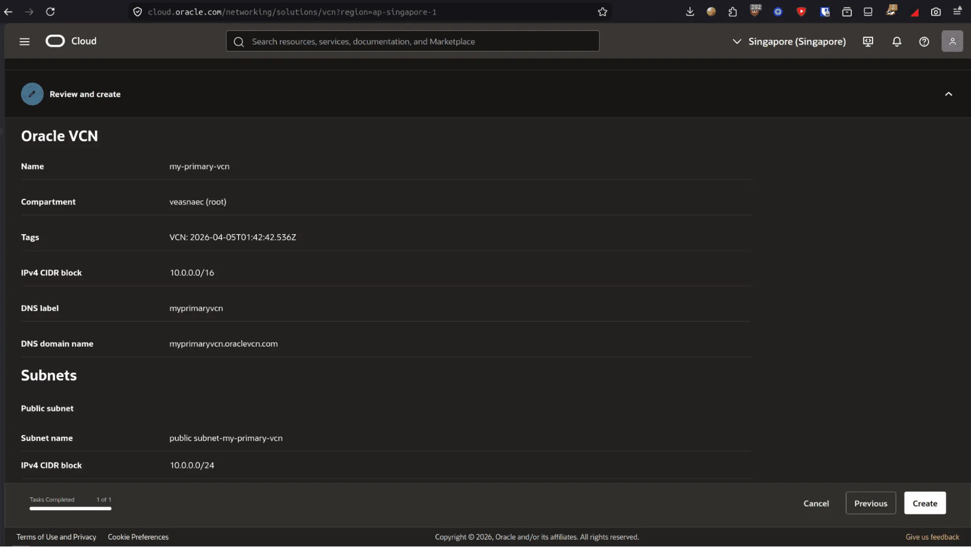Click the pencil icon beside Review and create
Image resolution: width=971 pixels, height=547 pixels.
click(x=32, y=94)
